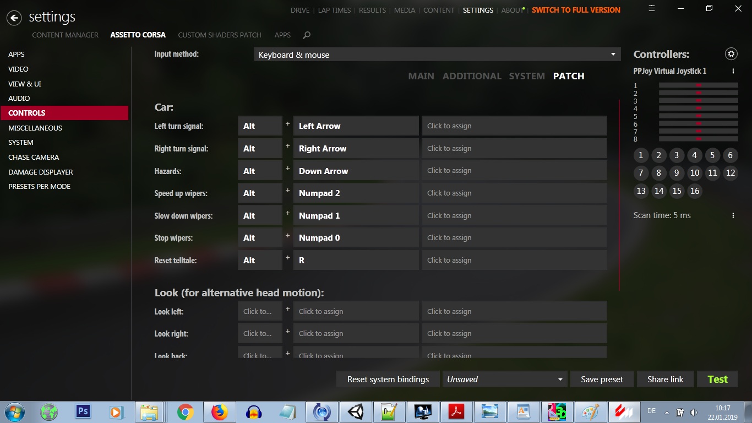Click SWITCH TO FULL VERSION link
The width and height of the screenshot is (752, 423).
pyautogui.click(x=576, y=10)
